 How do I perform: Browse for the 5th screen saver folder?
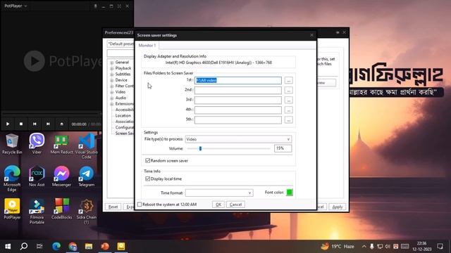click(x=288, y=119)
